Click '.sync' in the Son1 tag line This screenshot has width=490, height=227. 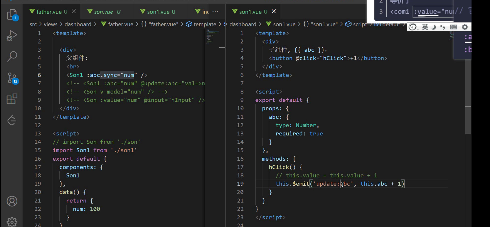point(109,75)
